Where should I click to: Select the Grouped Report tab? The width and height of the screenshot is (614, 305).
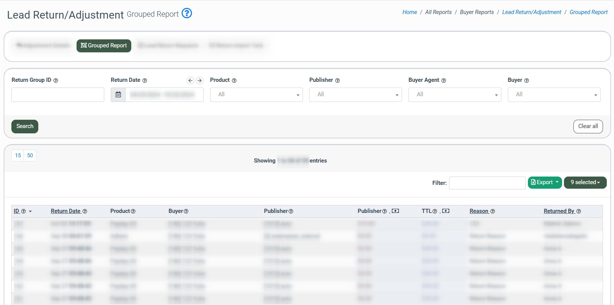coord(104,46)
